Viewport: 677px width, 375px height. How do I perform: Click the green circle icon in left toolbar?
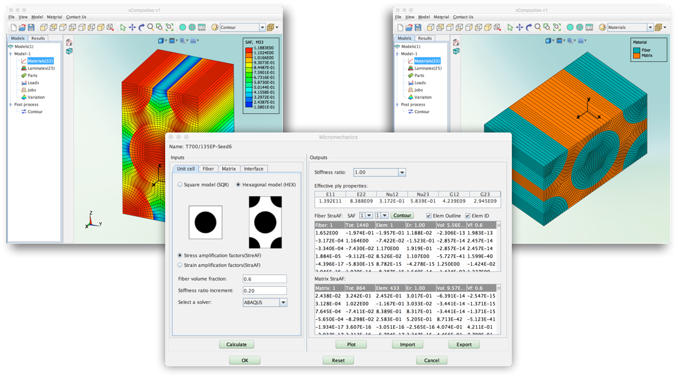(x=183, y=27)
